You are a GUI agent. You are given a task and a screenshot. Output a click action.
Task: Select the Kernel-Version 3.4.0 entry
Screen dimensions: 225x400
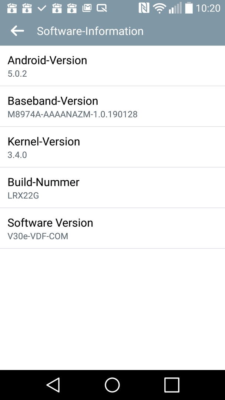[113, 147]
